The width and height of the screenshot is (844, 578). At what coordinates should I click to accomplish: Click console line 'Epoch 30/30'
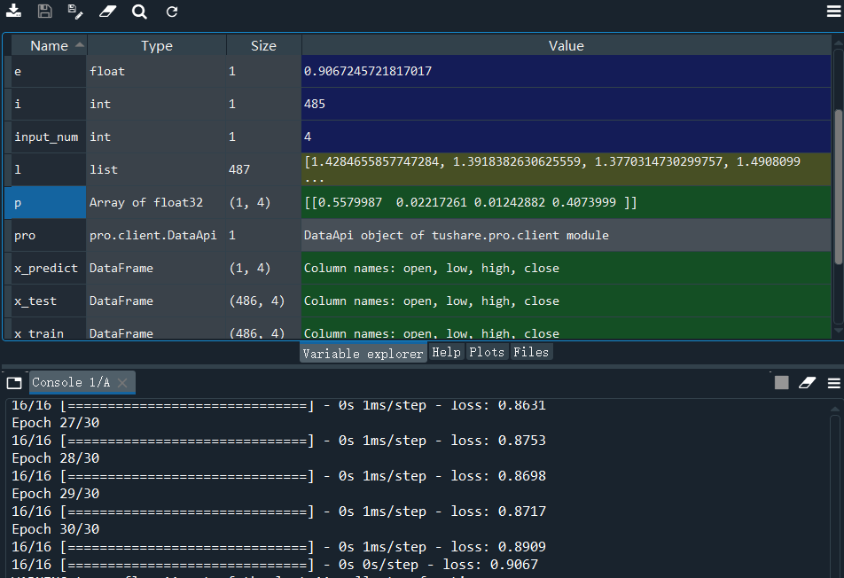coord(56,529)
